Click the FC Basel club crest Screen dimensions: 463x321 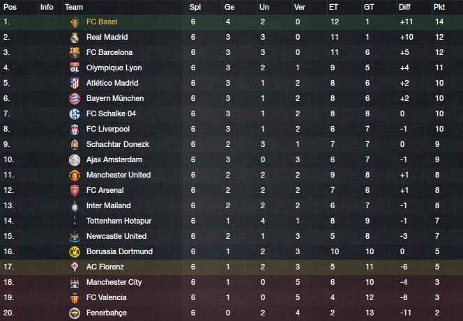coord(75,22)
